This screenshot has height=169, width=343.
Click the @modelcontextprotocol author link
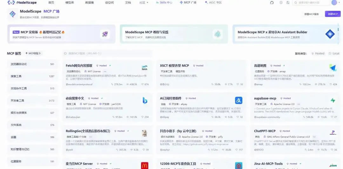point(79,84)
